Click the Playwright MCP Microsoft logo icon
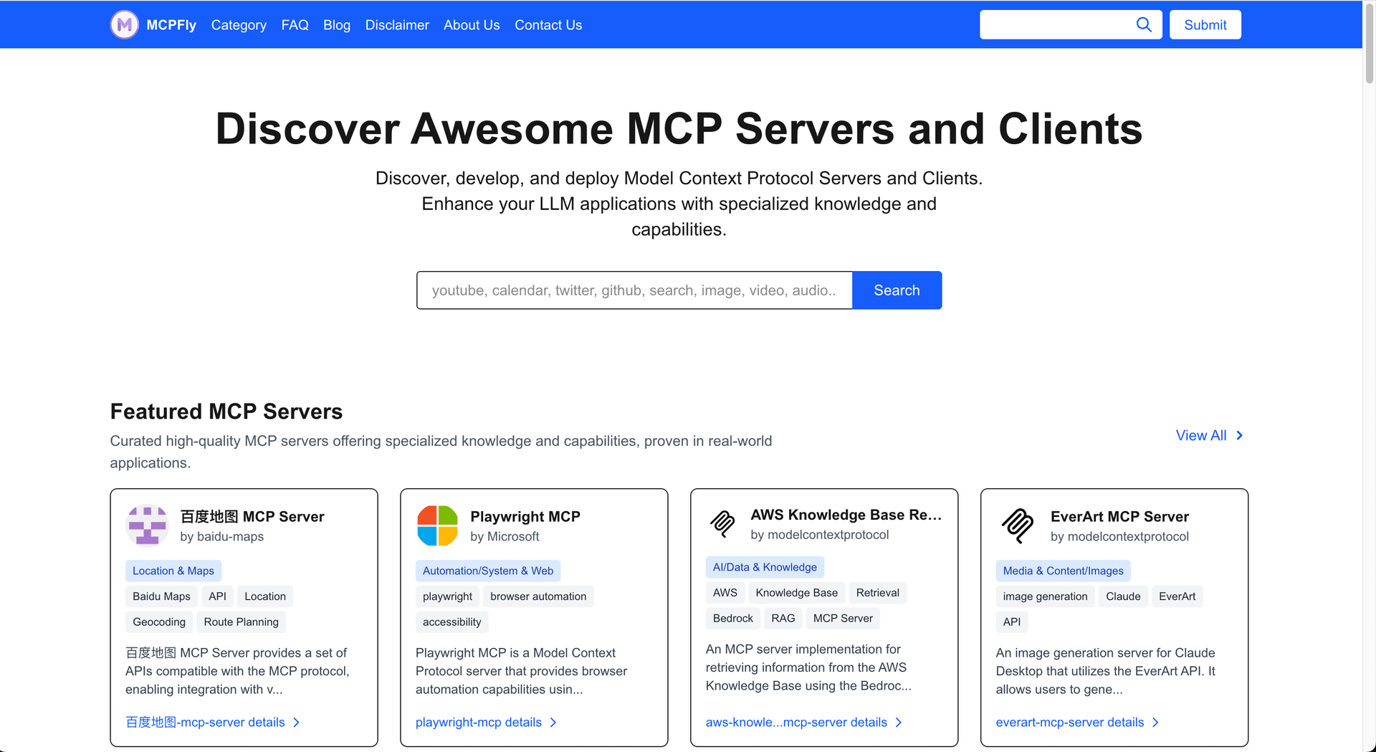Viewport: 1376px width, 752px height. pos(437,525)
